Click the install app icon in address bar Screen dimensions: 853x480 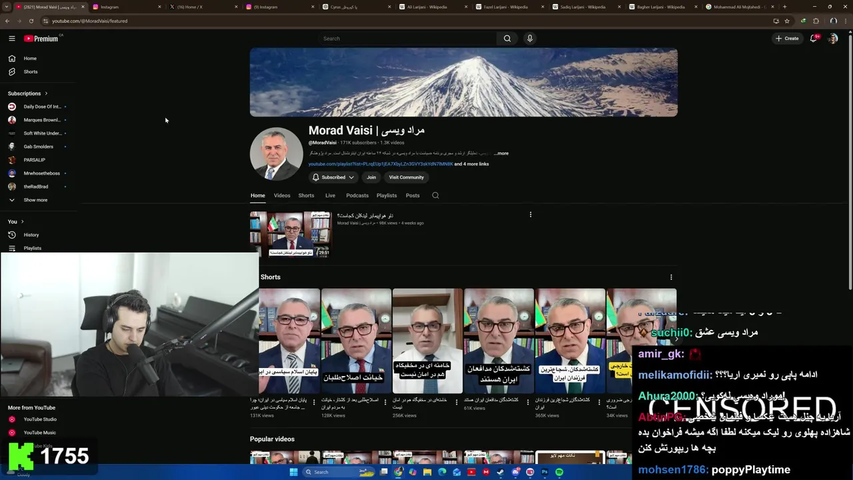click(x=776, y=21)
